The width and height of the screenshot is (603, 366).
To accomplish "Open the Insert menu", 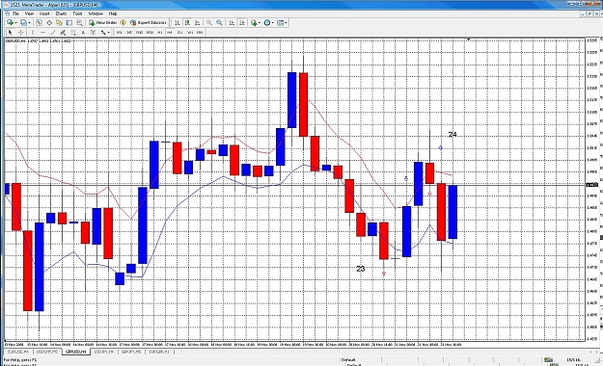I will [44, 13].
